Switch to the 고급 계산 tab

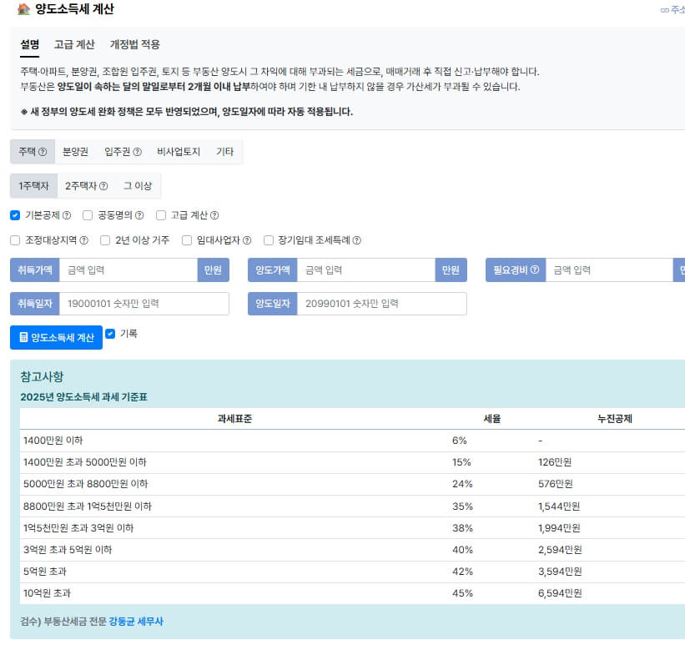74,44
